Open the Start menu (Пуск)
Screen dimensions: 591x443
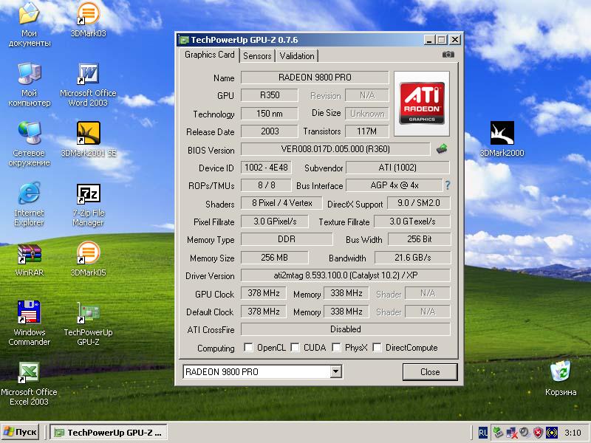coord(21,433)
